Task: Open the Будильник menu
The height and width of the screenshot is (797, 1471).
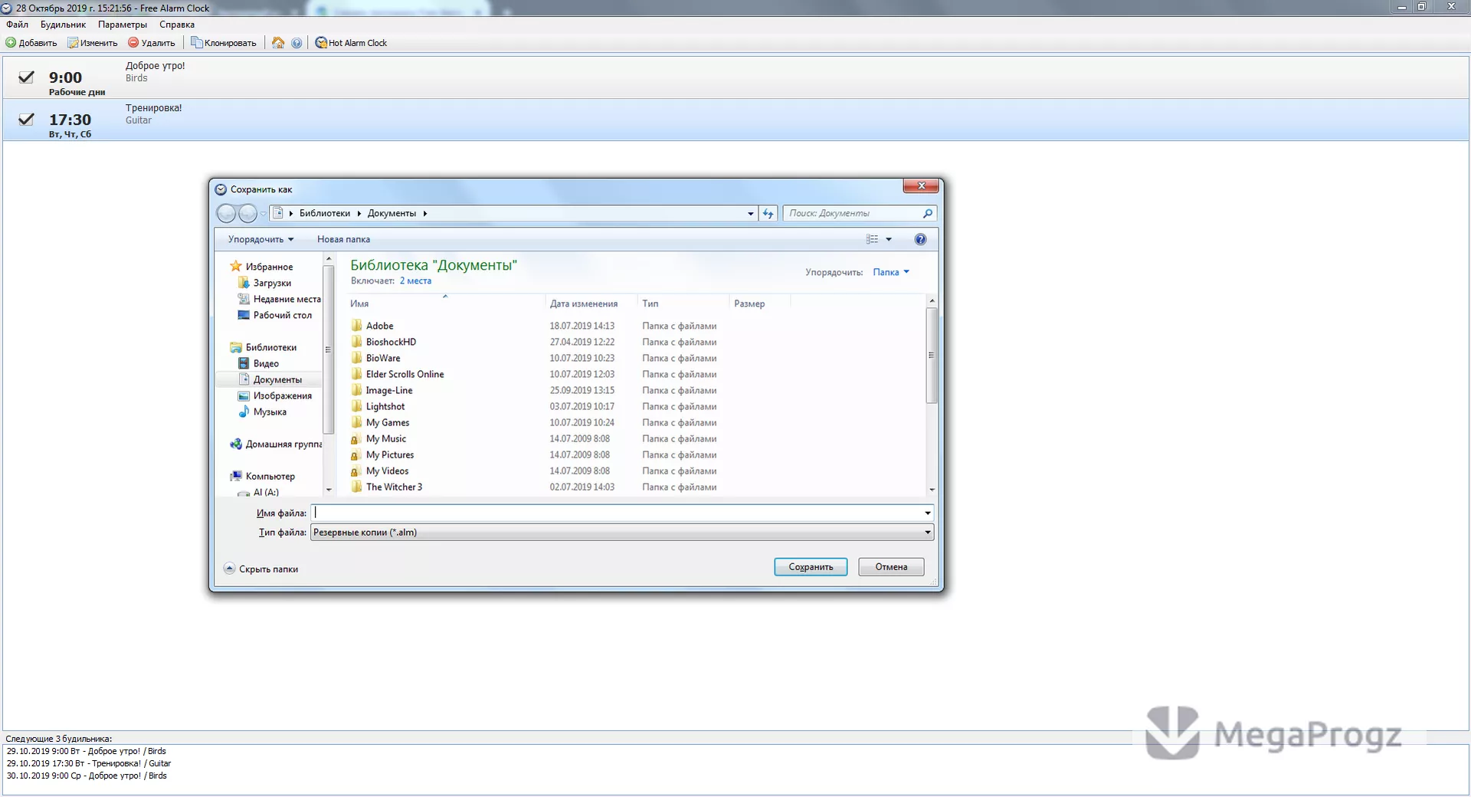Action: (x=63, y=25)
